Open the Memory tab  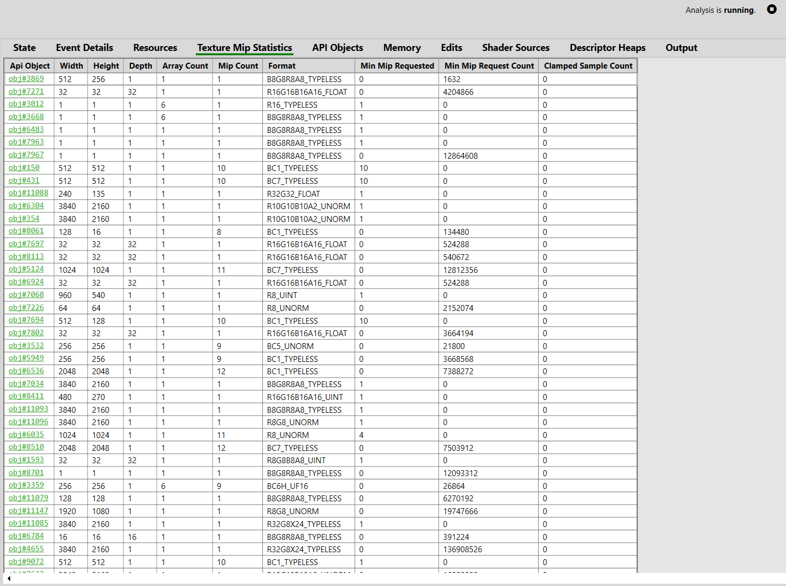coord(402,48)
